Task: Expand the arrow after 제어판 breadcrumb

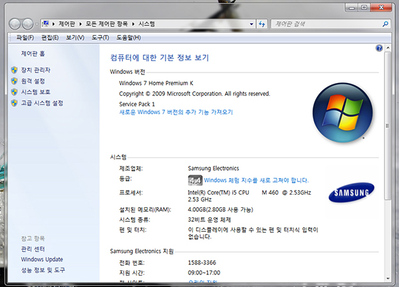Action: (80, 24)
